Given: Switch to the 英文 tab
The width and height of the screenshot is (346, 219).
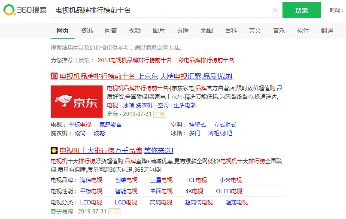Looking at the screenshot, I should 255,30.
